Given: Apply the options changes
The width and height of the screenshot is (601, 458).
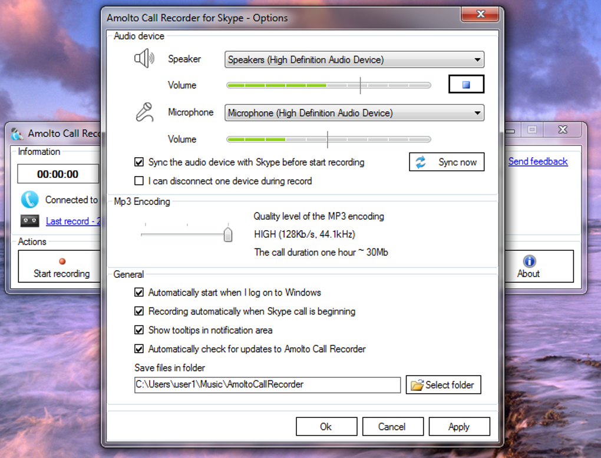Looking at the screenshot, I should click(459, 427).
